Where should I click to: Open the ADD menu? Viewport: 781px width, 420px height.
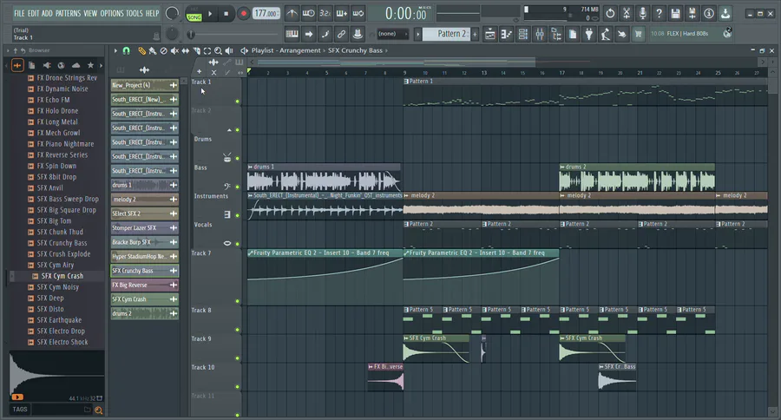coord(47,14)
